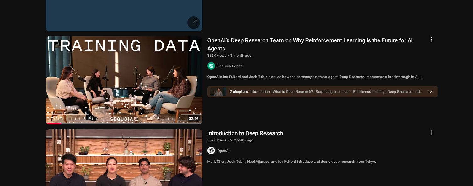This screenshot has width=473, height=186.
Task: Click the "7 chapters" label
Action: (x=239, y=92)
